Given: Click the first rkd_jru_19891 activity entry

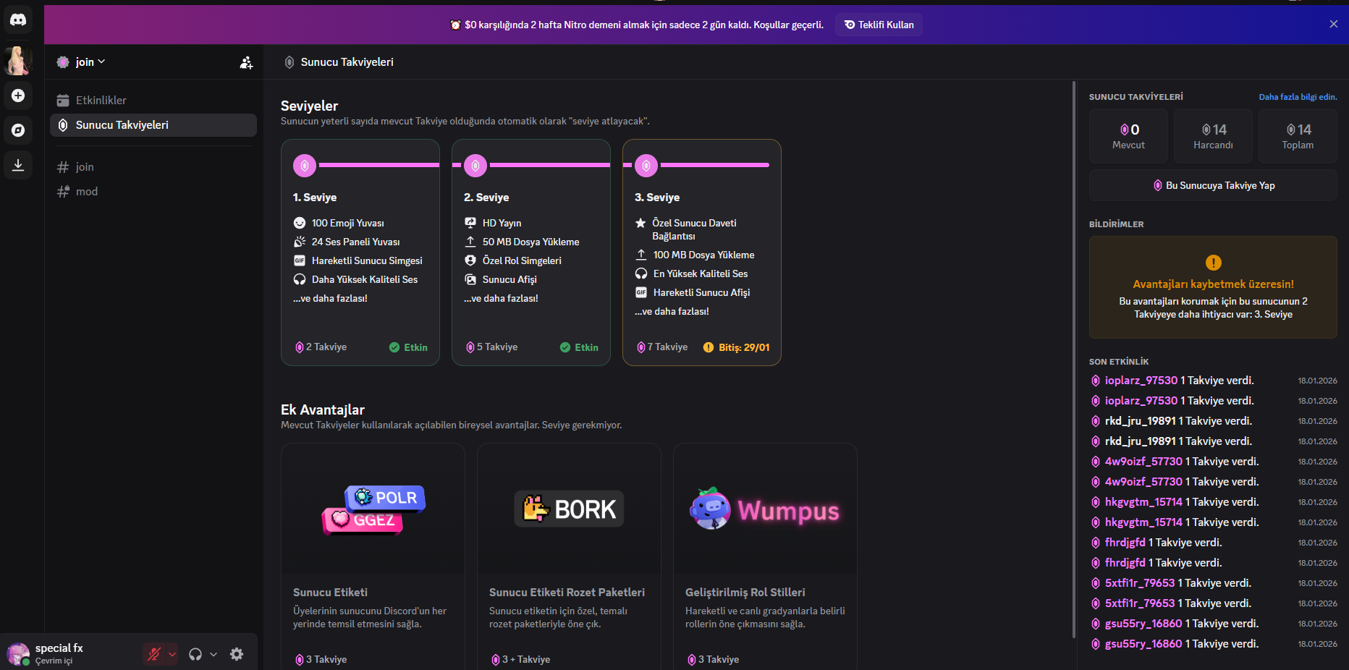Looking at the screenshot, I should (x=1214, y=421).
